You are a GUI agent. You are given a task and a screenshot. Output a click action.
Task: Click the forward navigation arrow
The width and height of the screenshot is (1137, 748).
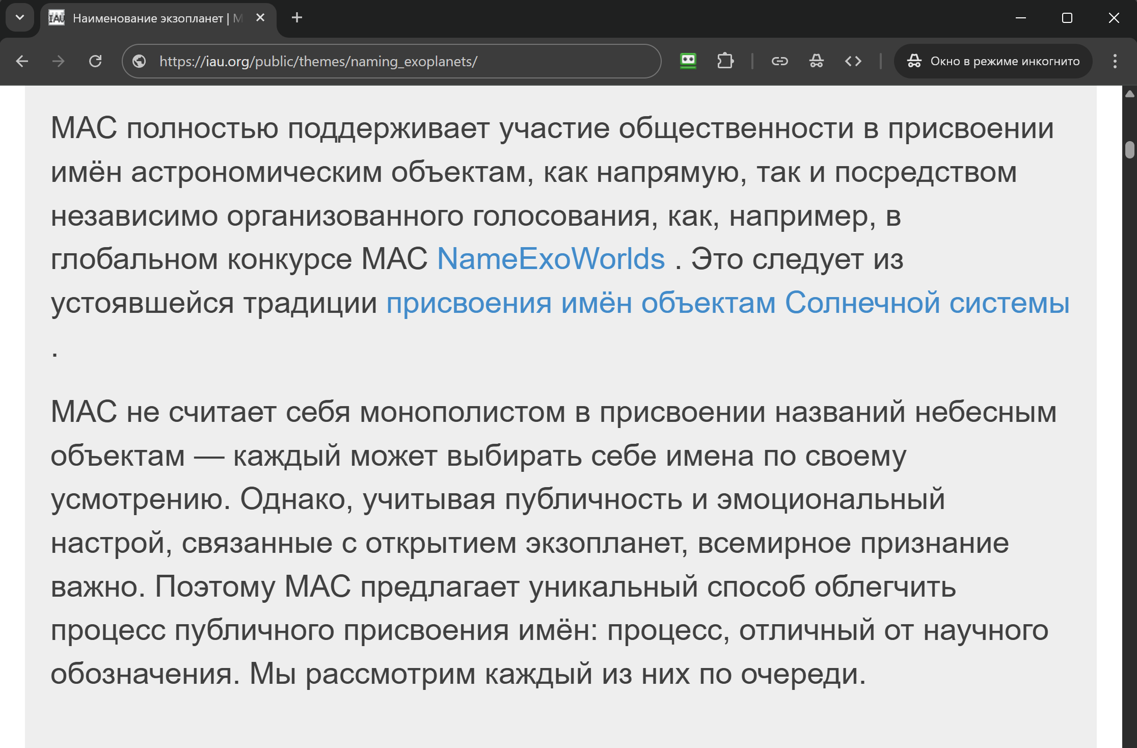pos(59,61)
